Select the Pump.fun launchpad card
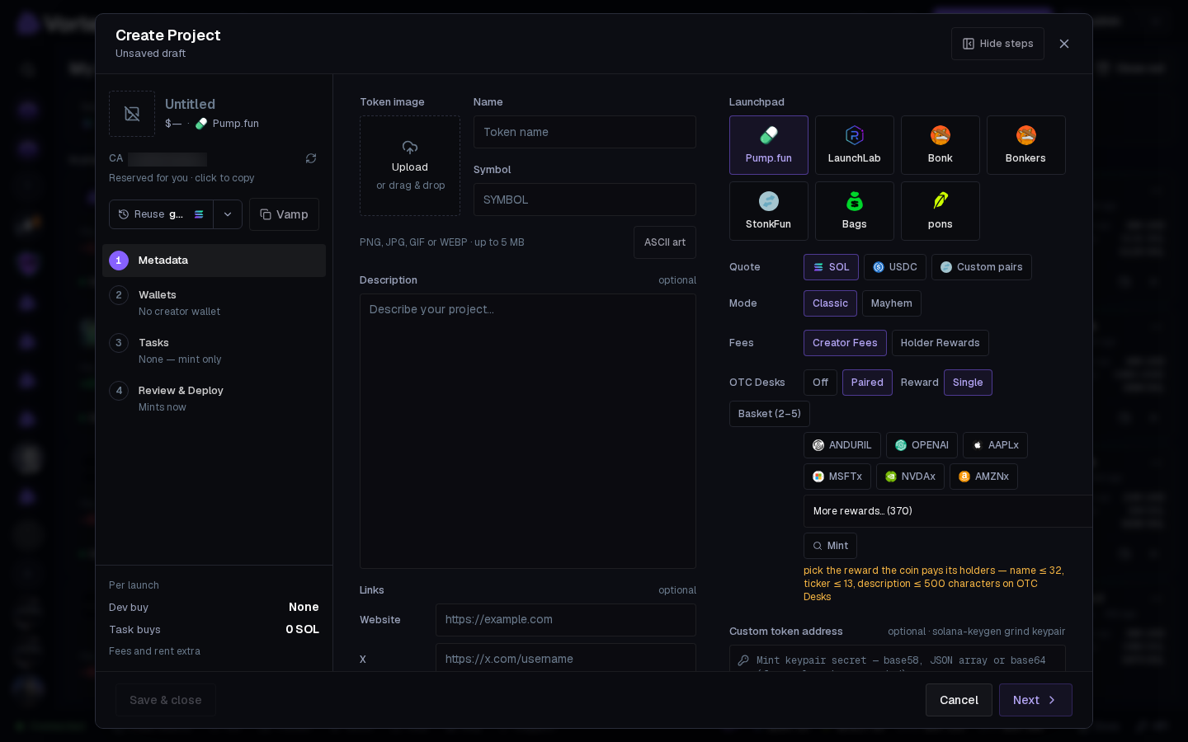 (x=769, y=145)
